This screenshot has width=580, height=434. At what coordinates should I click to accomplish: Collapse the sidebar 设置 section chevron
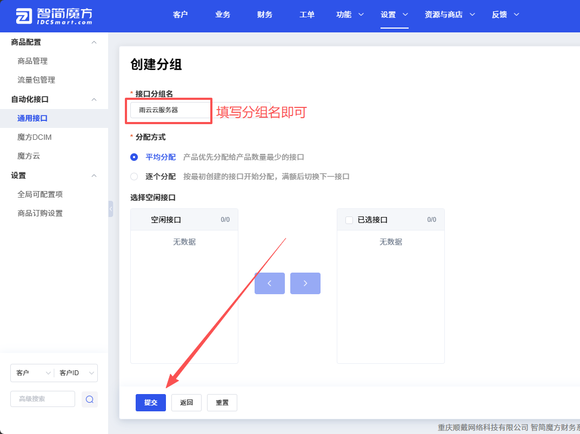[94, 175]
